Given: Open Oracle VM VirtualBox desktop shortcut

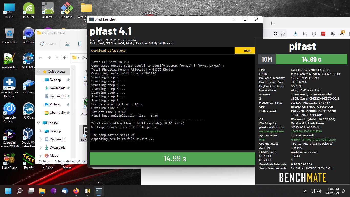Looking at the screenshot, I should (x=28, y=138).
